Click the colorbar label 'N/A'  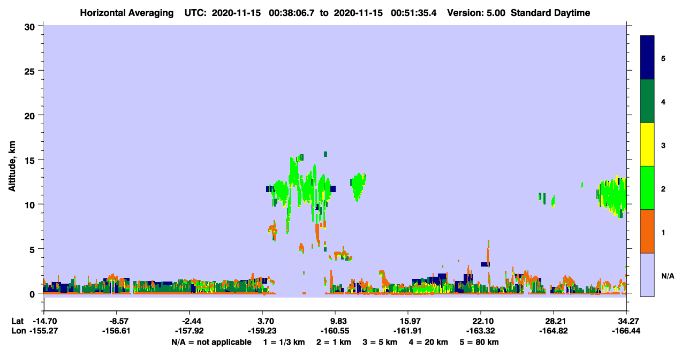pyautogui.click(x=668, y=276)
